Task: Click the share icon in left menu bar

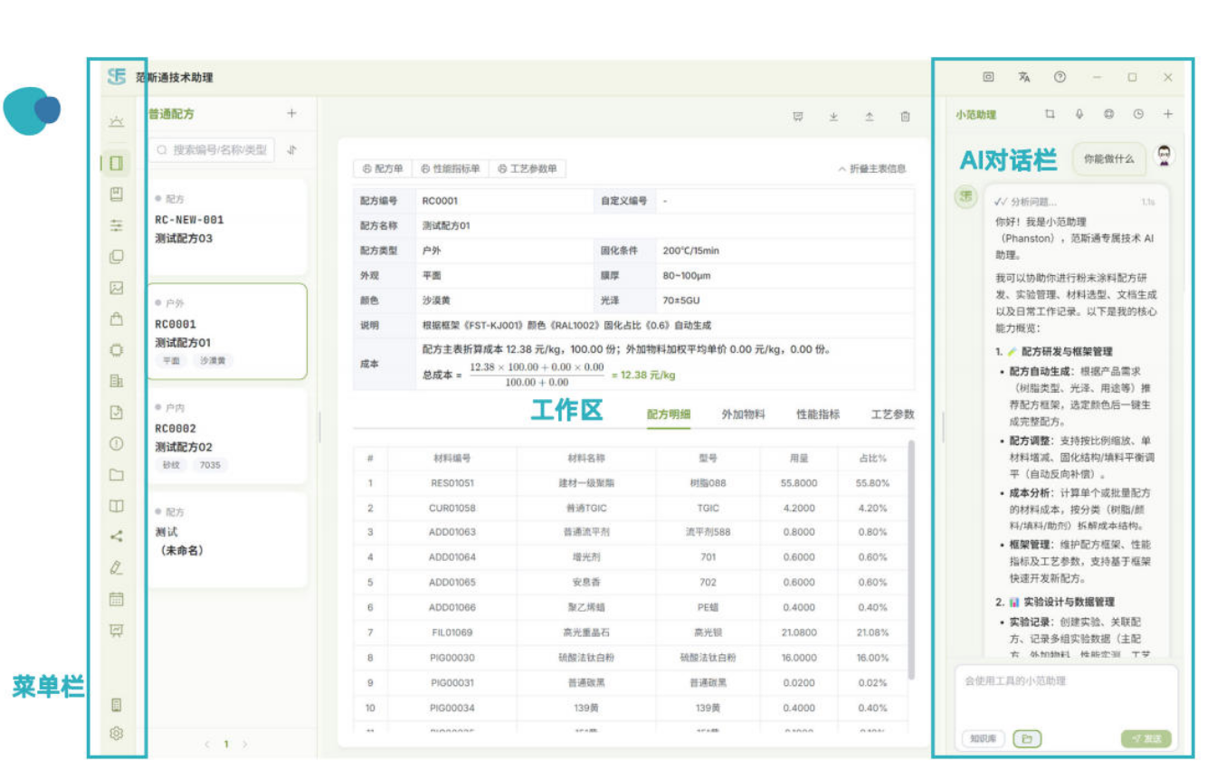Action: coord(116,536)
